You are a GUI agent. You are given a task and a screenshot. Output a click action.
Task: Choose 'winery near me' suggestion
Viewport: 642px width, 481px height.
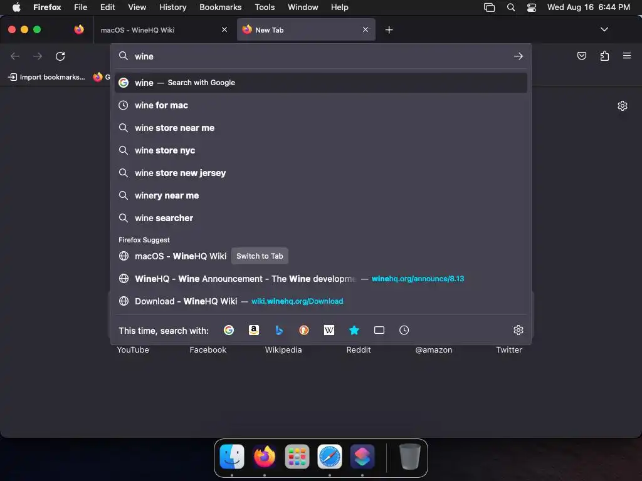coord(321,195)
